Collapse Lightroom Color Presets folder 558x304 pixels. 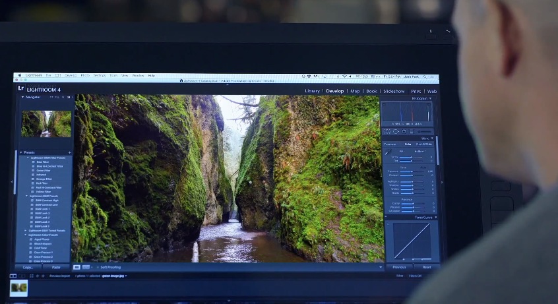tap(25, 235)
